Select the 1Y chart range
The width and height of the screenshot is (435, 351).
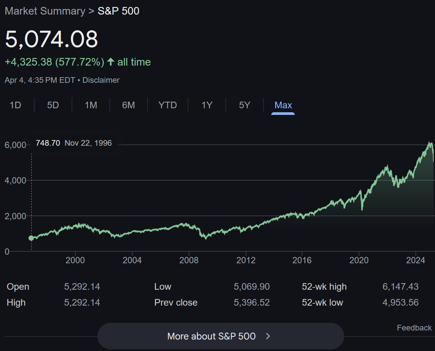207,105
